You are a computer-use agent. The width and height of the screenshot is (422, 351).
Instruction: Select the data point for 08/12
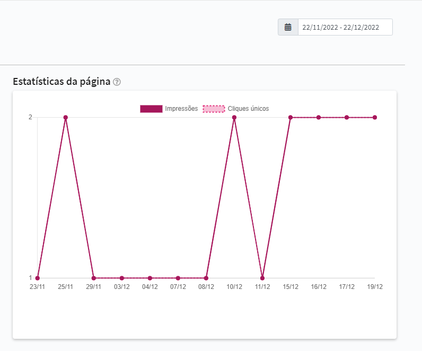point(206,278)
